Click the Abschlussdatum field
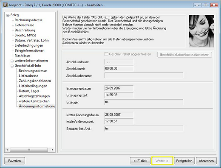The height and width of the screenshot is (168, 221). tap(119, 62)
